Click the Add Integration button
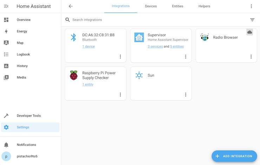 point(234,156)
